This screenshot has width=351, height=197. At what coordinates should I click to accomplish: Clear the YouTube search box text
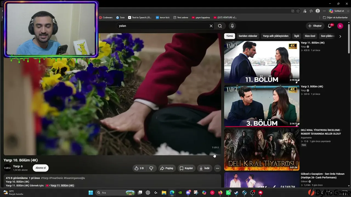pyautogui.click(x=211, y=26)
